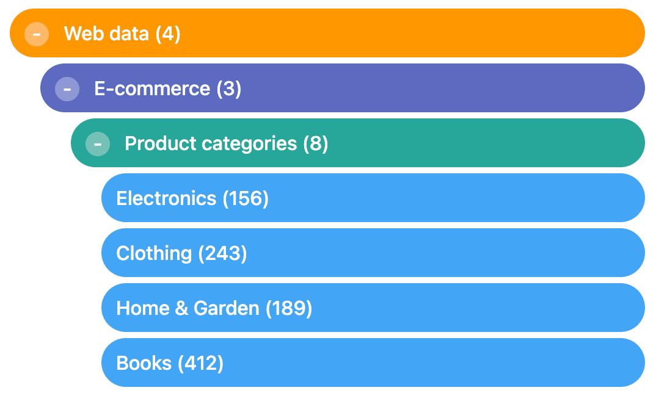
Task: Click the Home & Garden count (189)
Action: coord(289,308)
